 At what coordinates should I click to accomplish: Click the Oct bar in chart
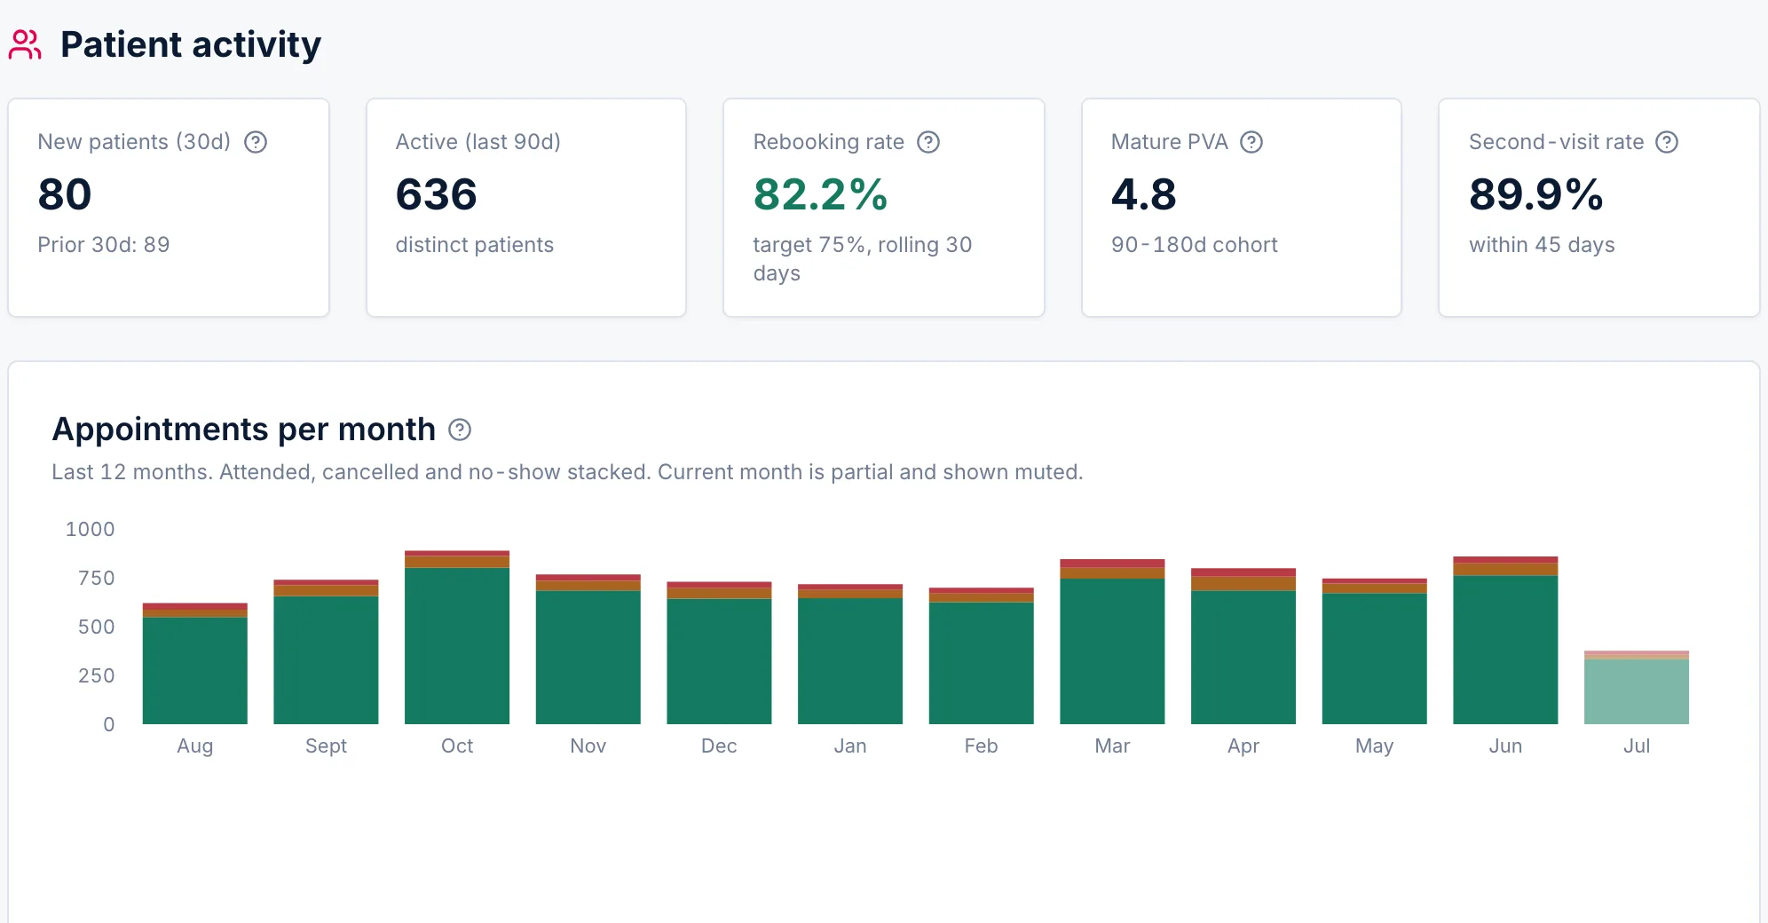pyautogui.click(x=457, y=637)
